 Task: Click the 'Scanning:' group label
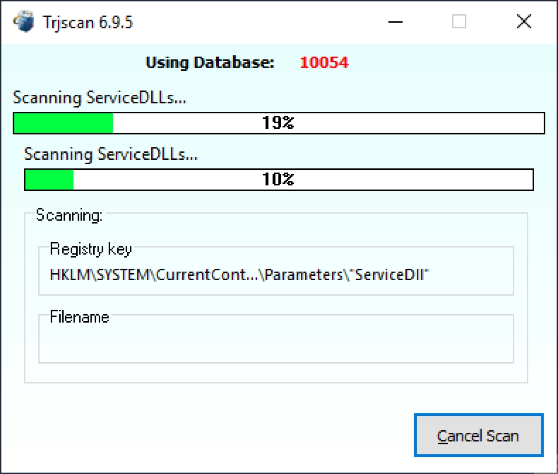[x=69, y=215]
